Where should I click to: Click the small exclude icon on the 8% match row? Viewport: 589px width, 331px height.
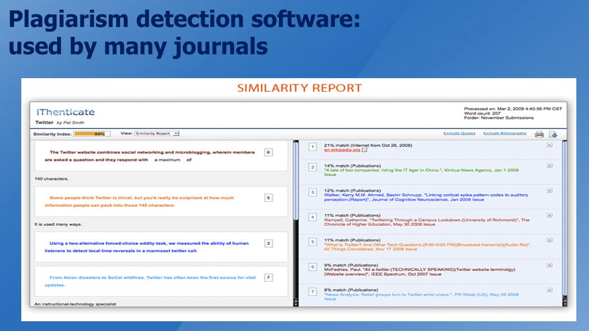coord(549,290)
